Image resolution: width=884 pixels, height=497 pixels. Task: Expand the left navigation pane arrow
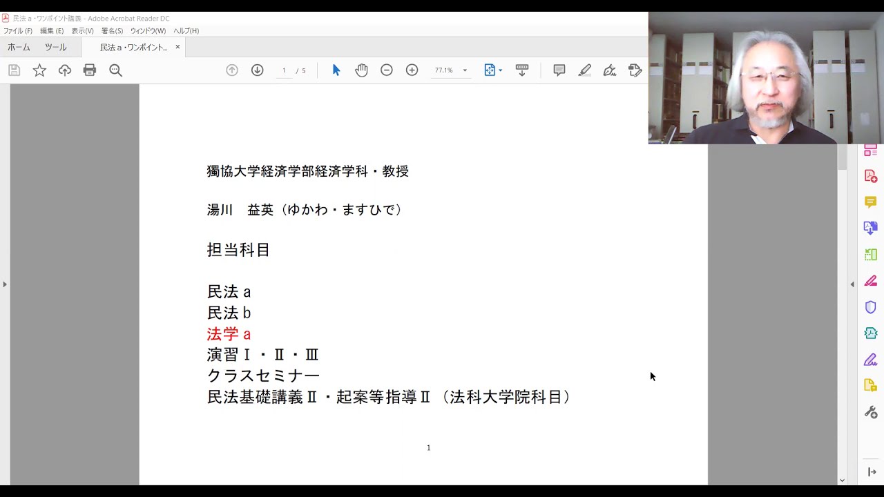pos(4,284)
